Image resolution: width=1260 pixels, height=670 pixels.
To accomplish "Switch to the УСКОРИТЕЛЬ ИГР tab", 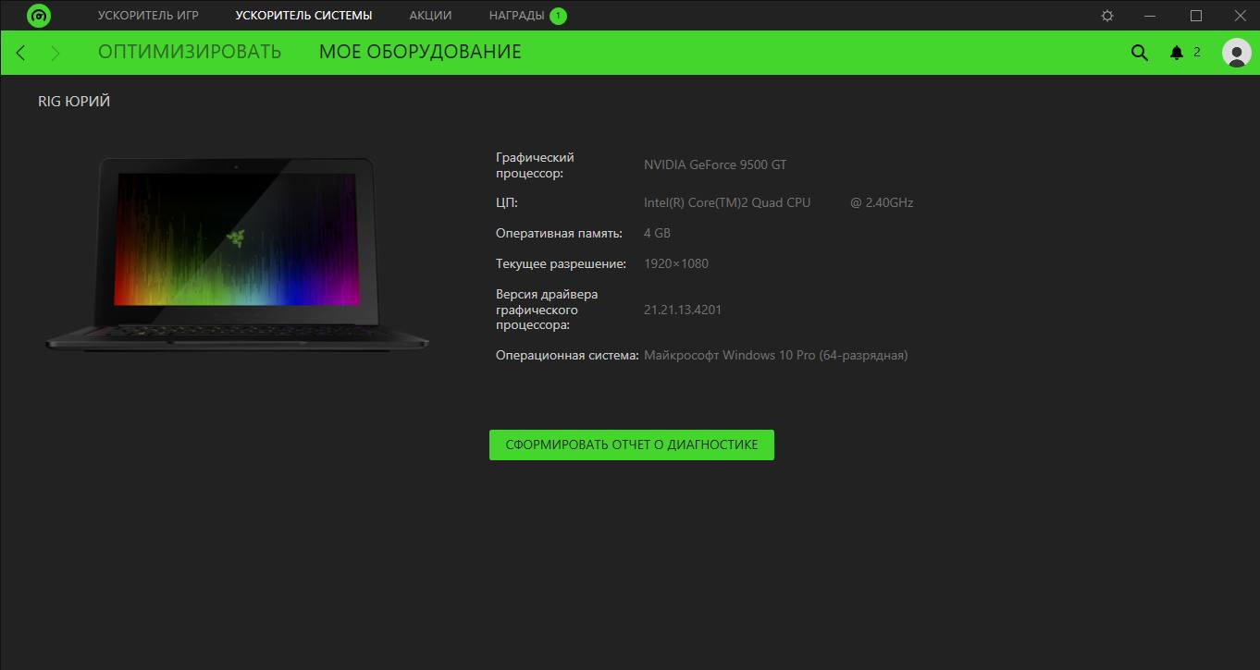I will 148,16.
